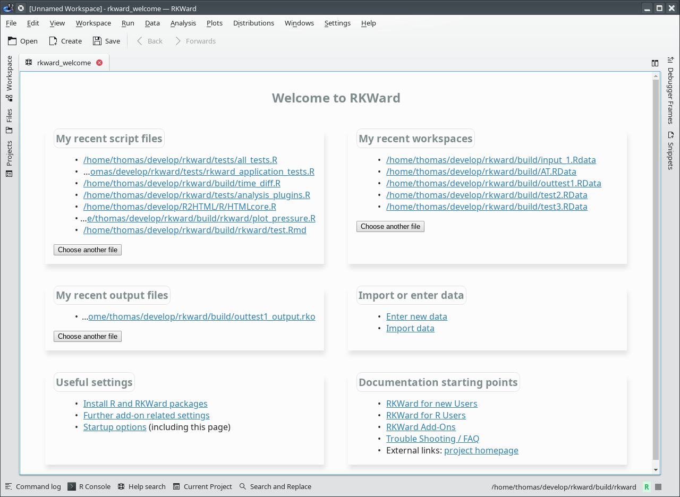Open the Settings menu
The width and height of the screenshot is (680, 497).
click(337, 23)
